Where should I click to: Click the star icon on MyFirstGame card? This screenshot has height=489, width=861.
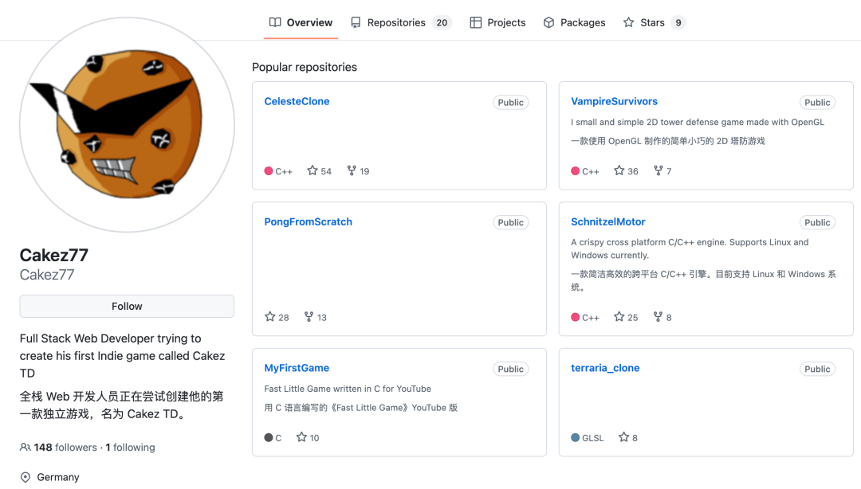pos(301,437)
